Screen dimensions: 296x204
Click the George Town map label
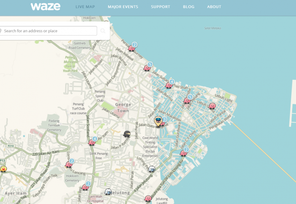click(123, 108)
